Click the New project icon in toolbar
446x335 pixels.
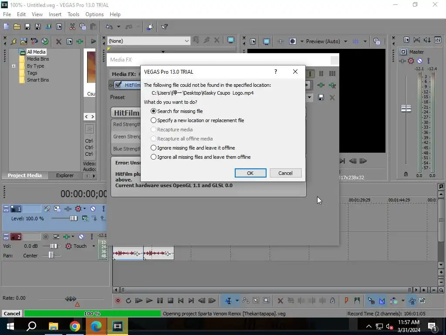(x=6, y=27)
